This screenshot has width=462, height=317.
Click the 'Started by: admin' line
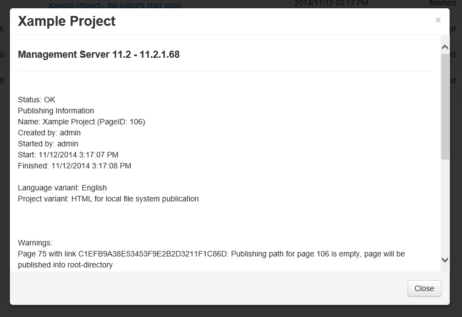pyautogui.click(x=48, y=144)
